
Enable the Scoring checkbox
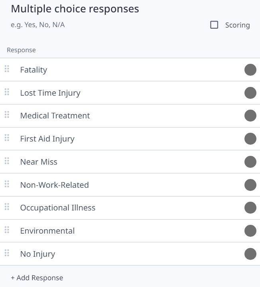pos(214,25)
